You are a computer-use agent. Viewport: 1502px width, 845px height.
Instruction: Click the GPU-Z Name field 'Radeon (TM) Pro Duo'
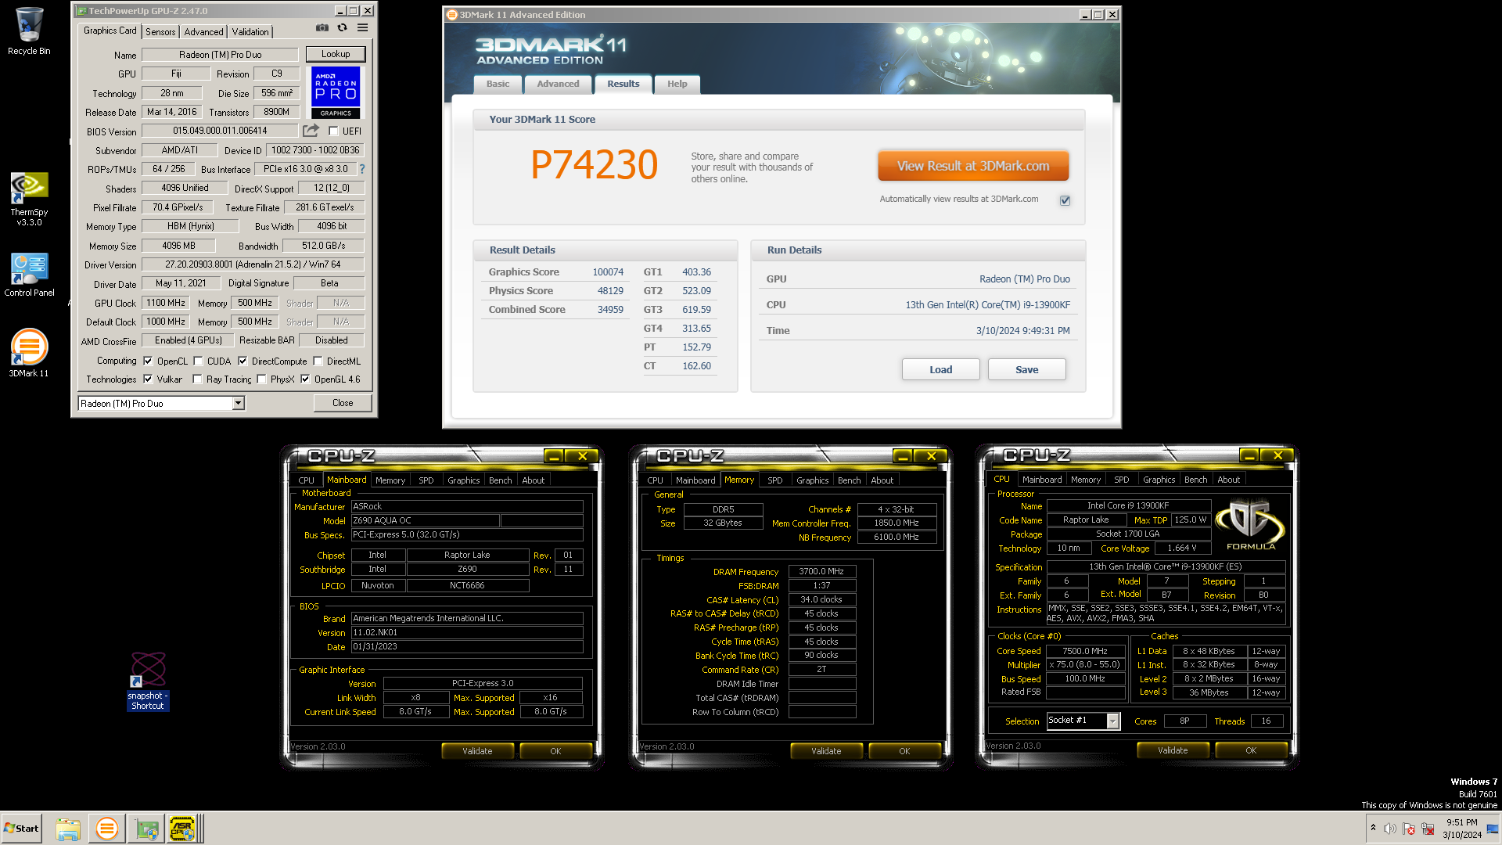point(220,55)
